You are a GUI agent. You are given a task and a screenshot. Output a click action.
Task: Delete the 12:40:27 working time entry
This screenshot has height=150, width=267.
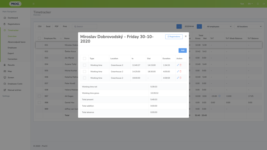180,65
